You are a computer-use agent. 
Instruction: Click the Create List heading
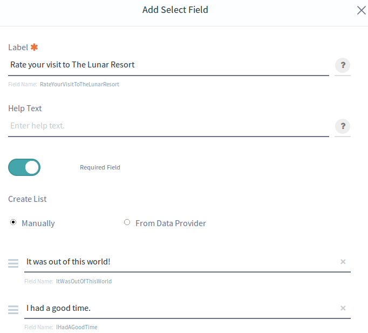[28, 199]
